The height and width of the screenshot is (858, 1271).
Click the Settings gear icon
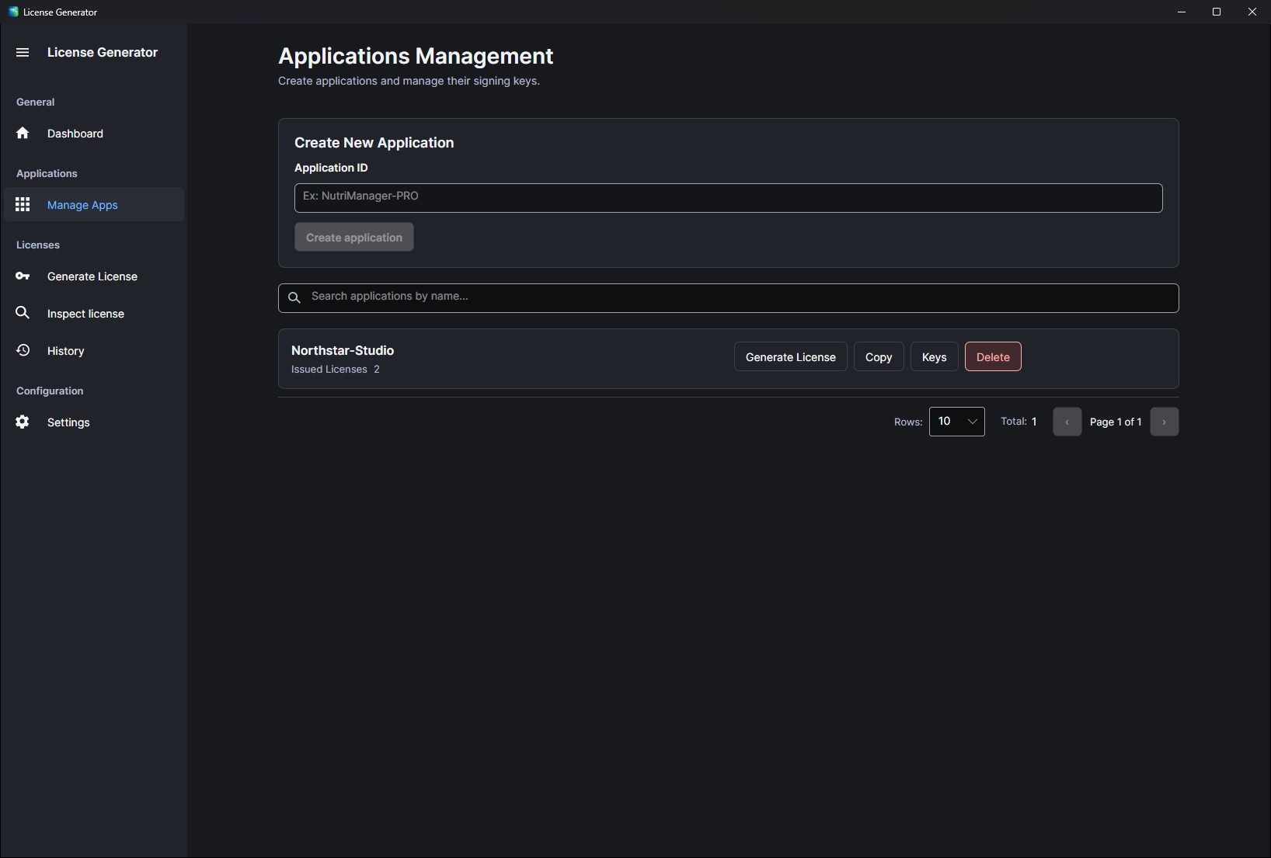click(23, 422)
